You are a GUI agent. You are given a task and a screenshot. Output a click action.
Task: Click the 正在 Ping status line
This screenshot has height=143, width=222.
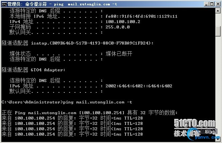click(89, 113)
